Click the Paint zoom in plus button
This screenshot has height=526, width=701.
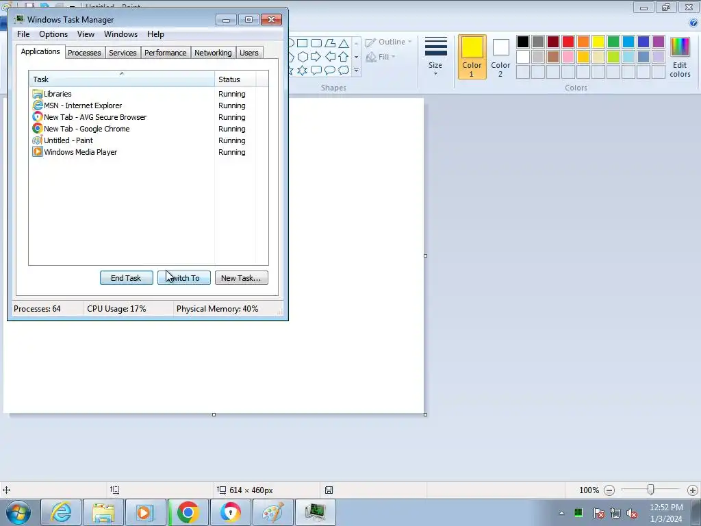tap(692, 490)
